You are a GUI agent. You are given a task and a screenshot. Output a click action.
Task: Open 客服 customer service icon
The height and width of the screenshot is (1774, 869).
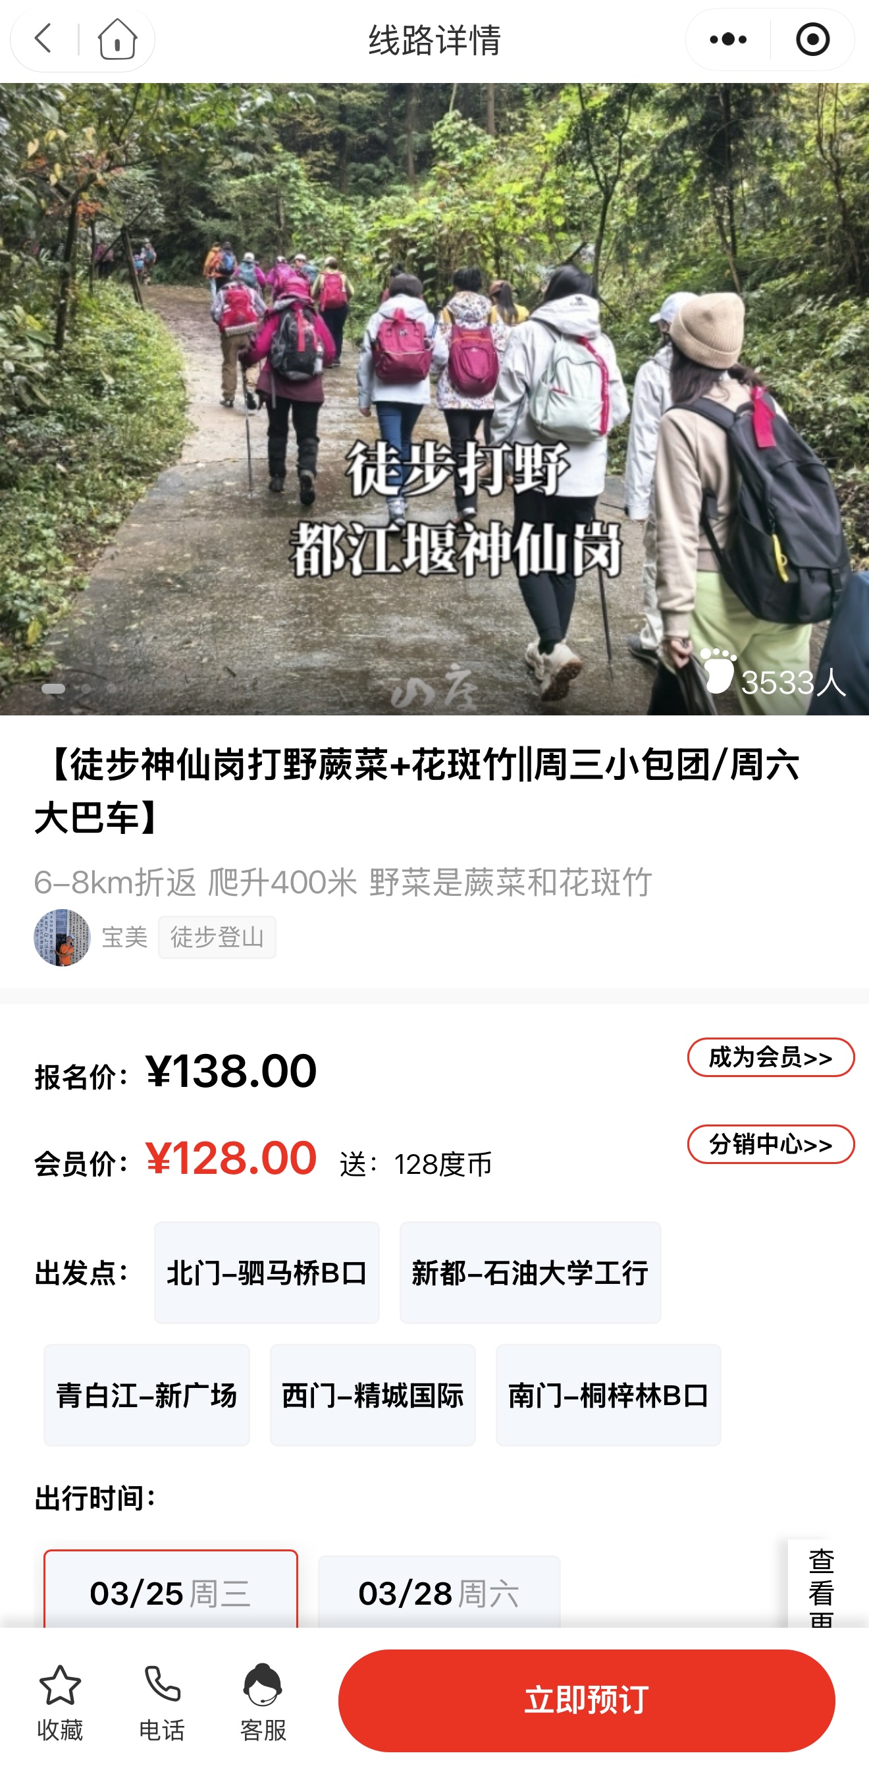click(263, 1684)
